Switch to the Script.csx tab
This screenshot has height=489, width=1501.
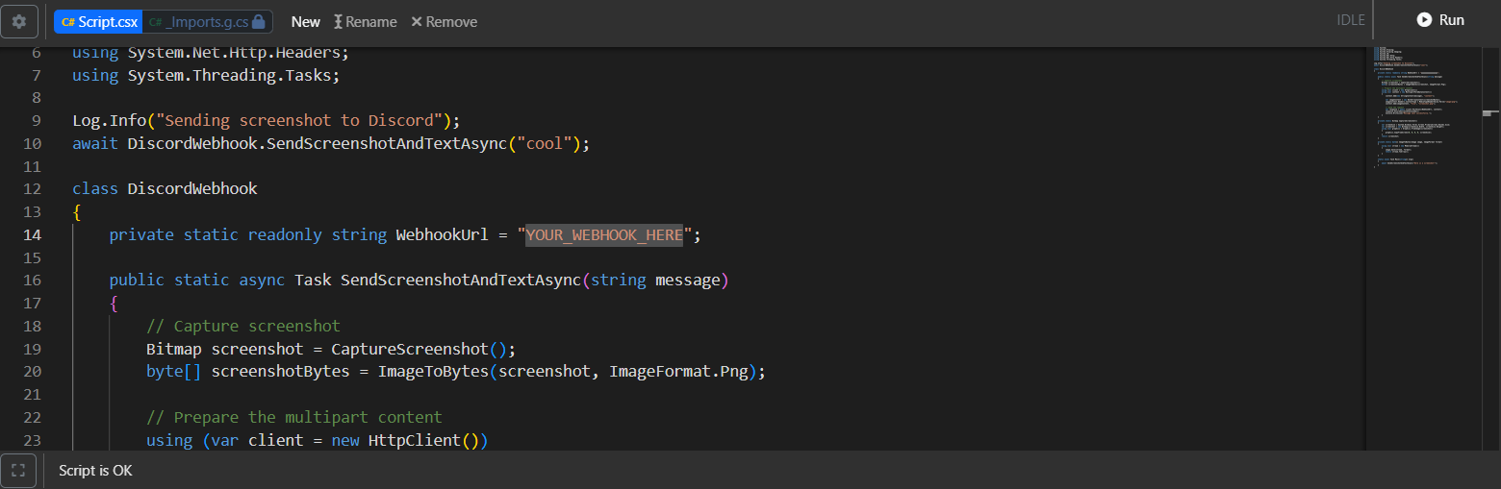point(99,21)
